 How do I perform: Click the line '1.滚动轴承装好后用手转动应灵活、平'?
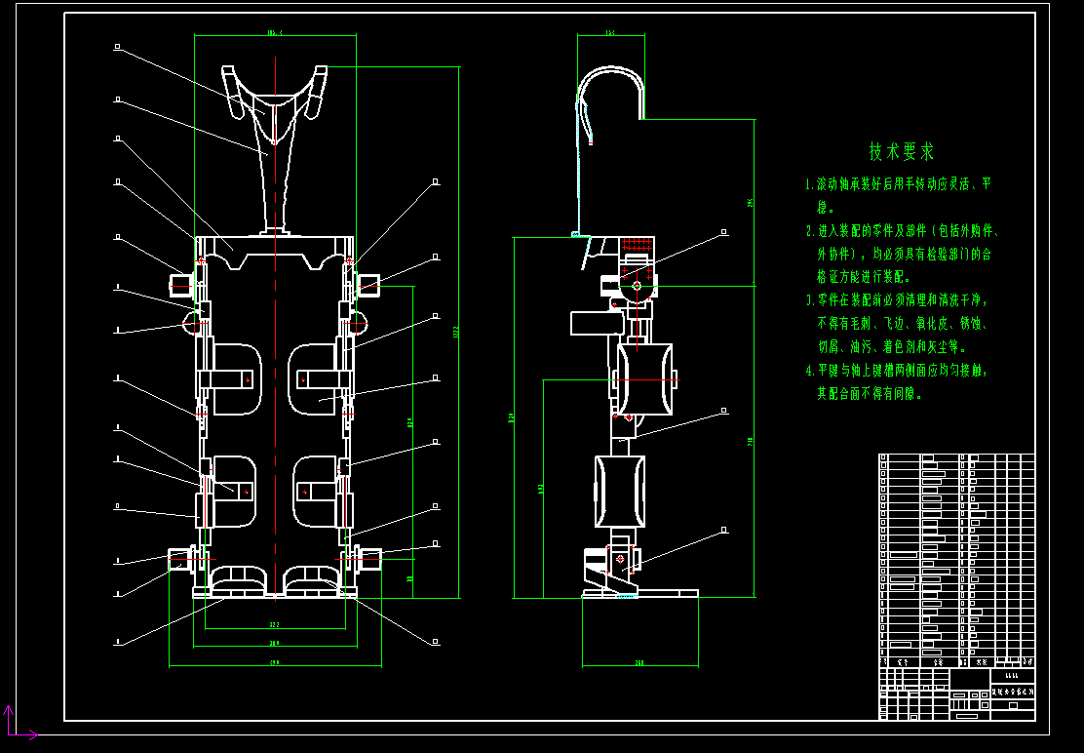tap(898, 184)
